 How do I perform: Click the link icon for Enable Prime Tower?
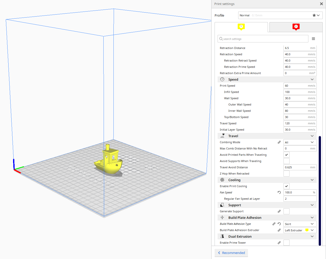[x=279, y=243]
